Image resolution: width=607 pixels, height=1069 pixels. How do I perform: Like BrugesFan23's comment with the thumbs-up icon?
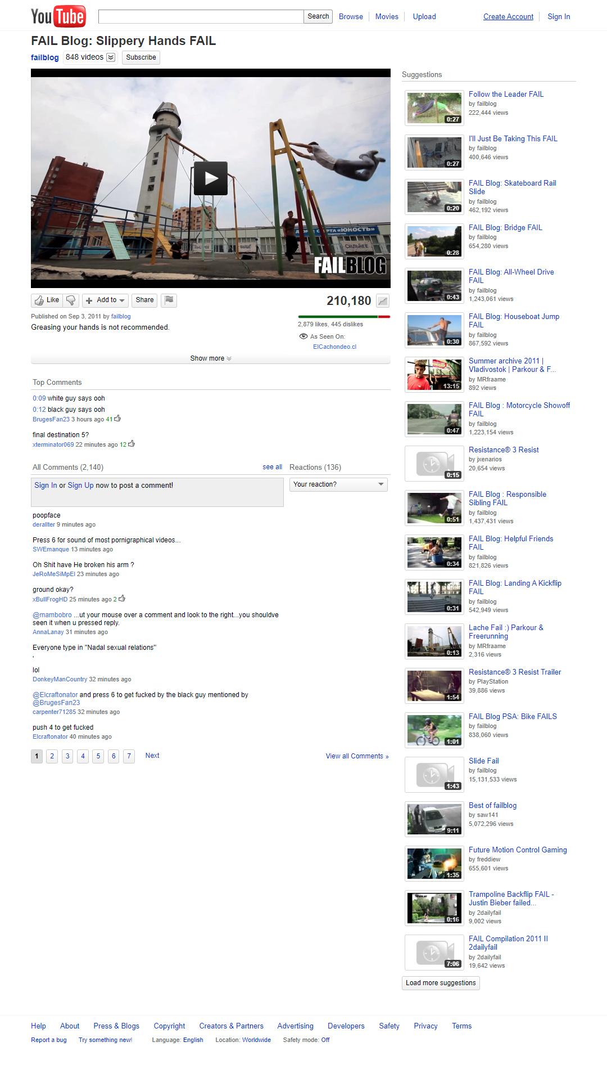coord(117,419)
